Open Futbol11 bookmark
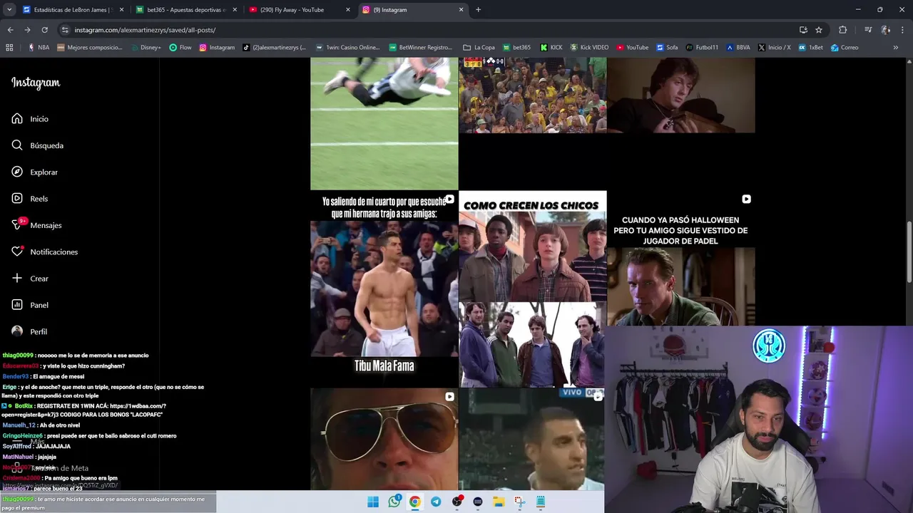This screenshot has height=513, width=913. [x=703, y=48]
